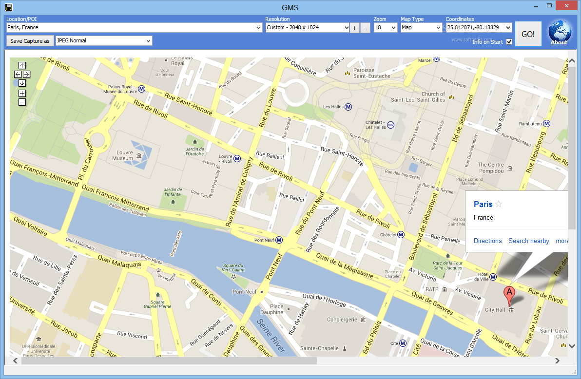Open the Zoom level dropdown
This screenshot has height=379, width=581.
pyautogui.click(x=393, y=27)
